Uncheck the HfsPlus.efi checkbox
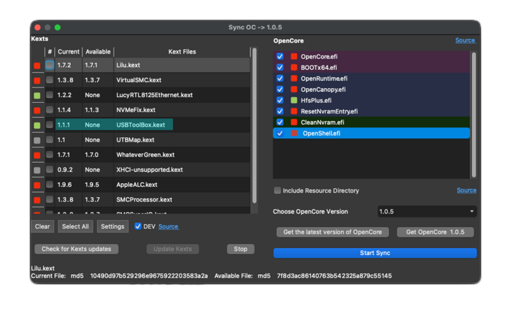This screenshot has width=511, height=322. [x=280, y=100]
